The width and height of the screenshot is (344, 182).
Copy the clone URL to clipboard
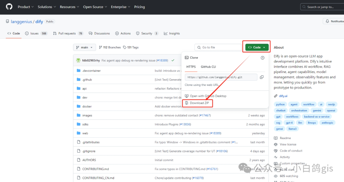pyautogui.click(x=262, y=77)
